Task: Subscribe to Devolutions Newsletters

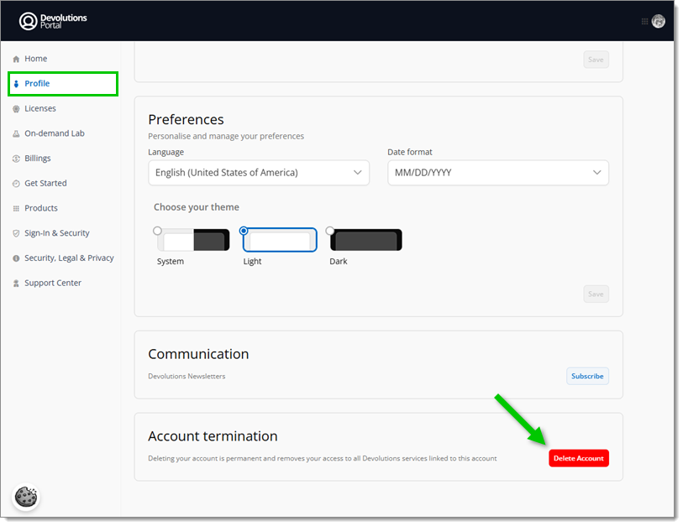Action: coord(587,377)
